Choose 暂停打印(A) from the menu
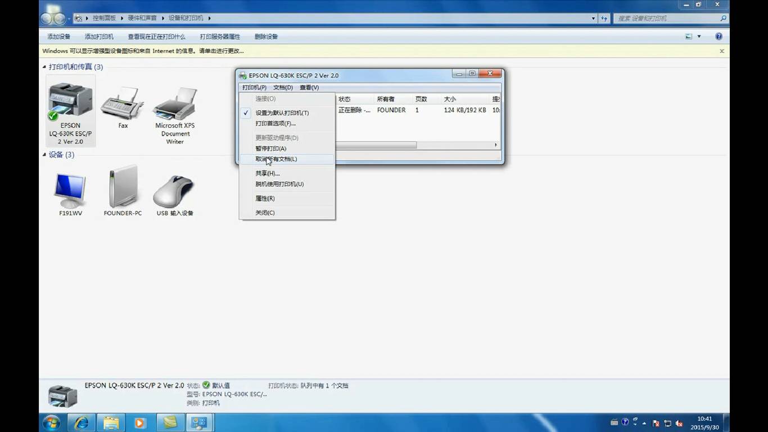768x432 pixels. [x=287, y=148]
